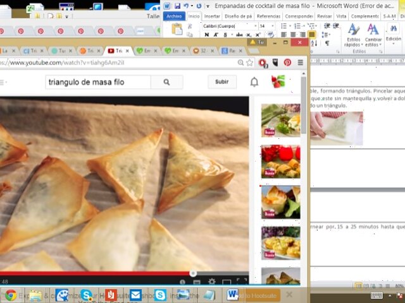Click Chrome hamburger menu icon
The image size is (405, 303).
click(x=300, y=62)
